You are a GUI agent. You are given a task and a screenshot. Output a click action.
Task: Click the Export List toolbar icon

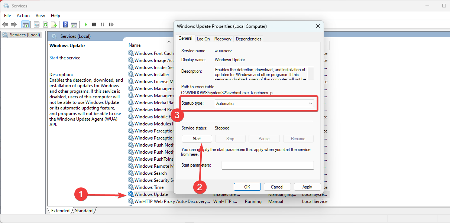54,24
